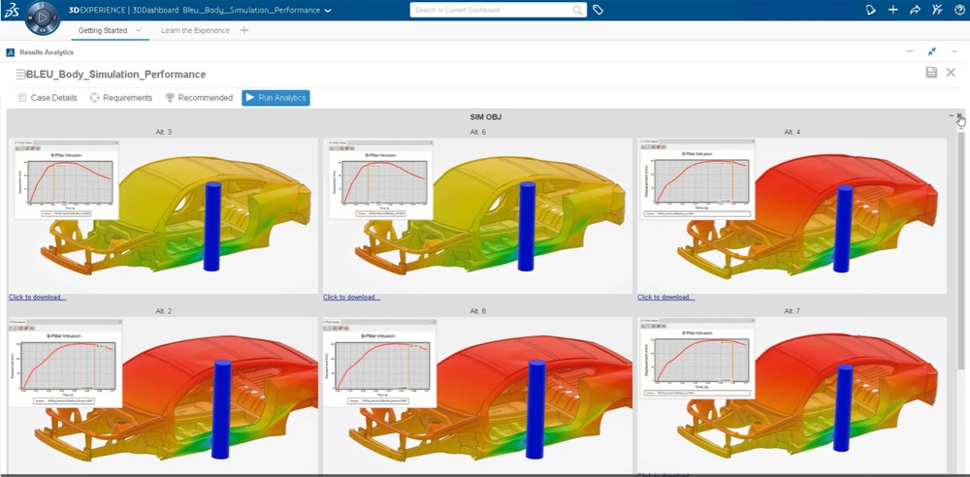The image size is (970, 477).
Task: Save the analytics case with the floppy icon
Action: (931, 73)
